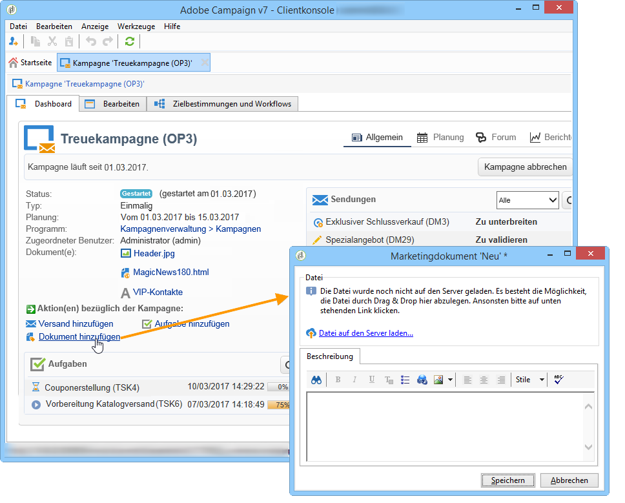Open the Werkzeuge menu
The width and height of the screenshot is (625, 503).
coord(136,26)
